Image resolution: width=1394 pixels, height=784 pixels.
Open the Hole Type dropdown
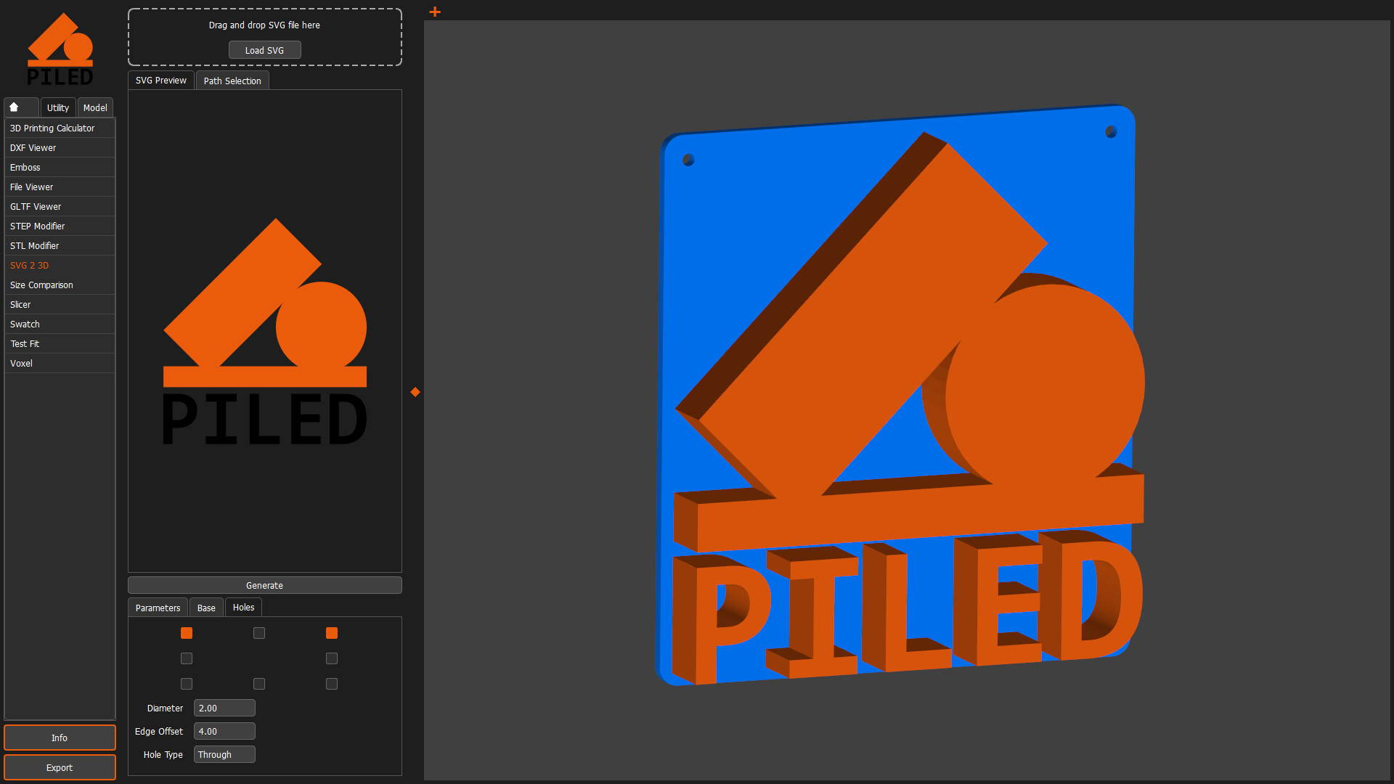click(x=224, y=755)
